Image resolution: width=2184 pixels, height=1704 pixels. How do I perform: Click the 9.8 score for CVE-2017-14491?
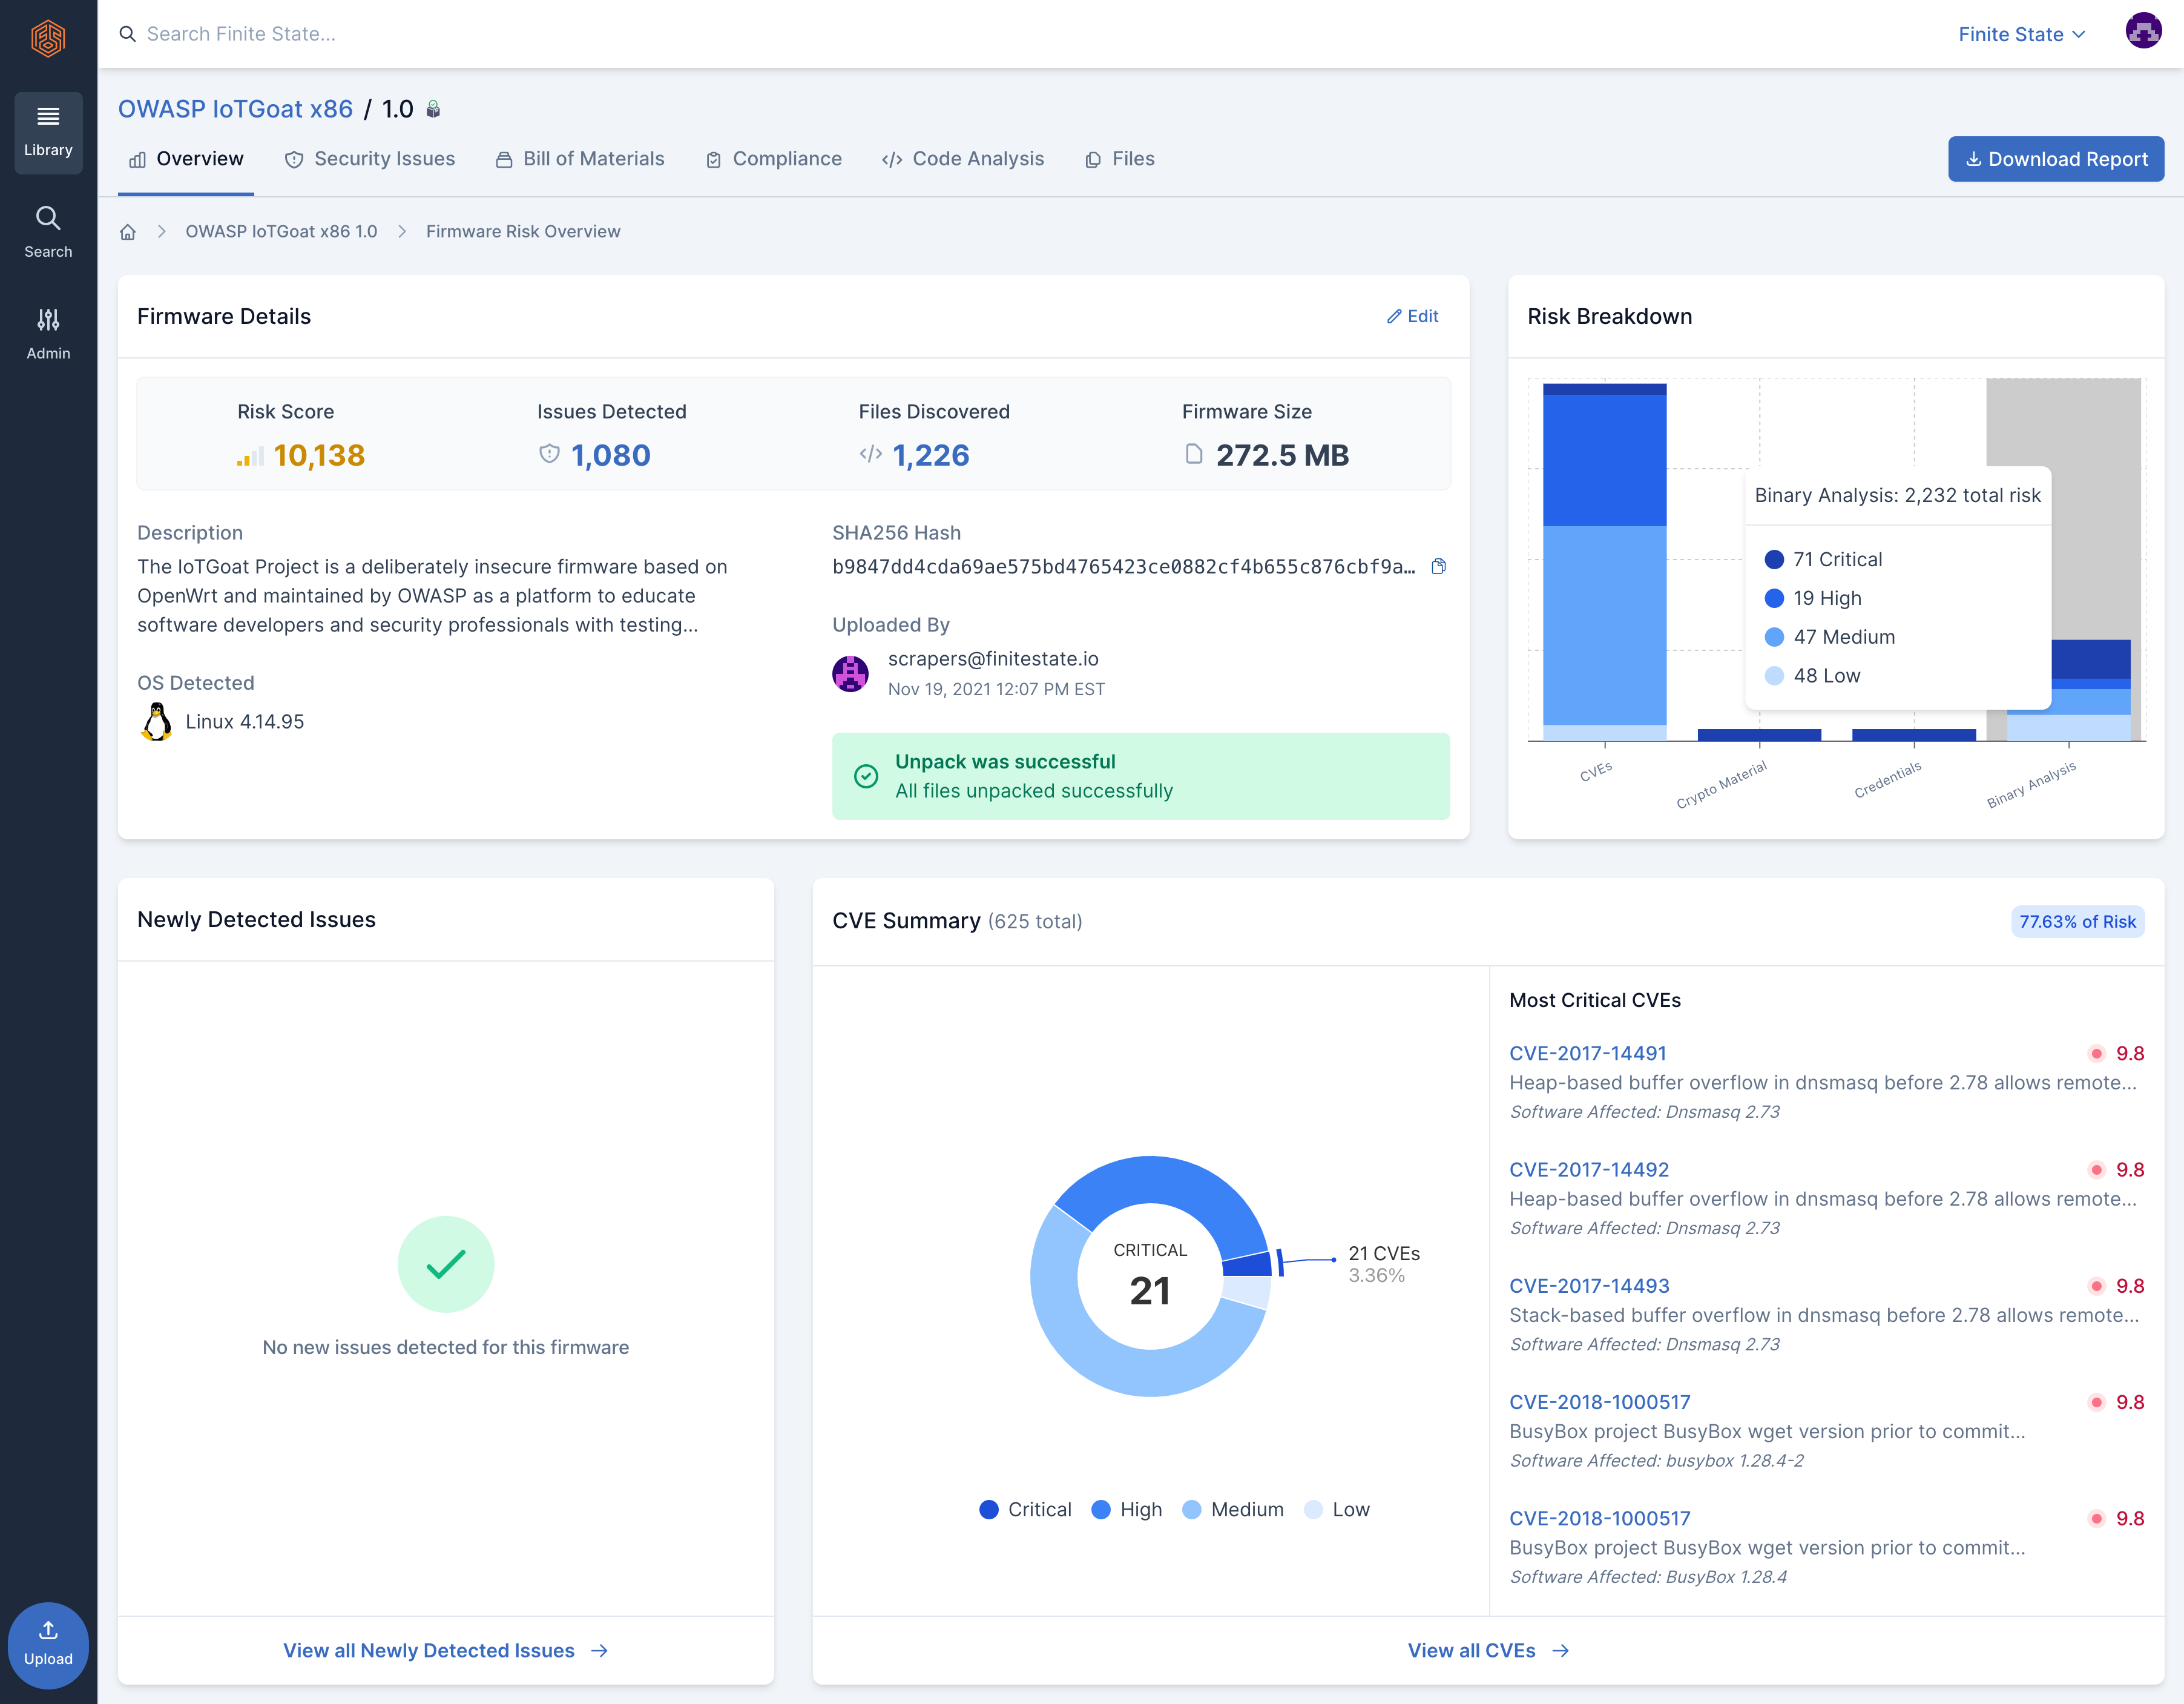point(2129,1052)
